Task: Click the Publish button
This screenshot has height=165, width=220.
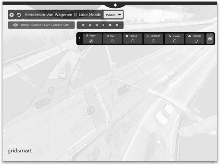Action: click(113, 15)
